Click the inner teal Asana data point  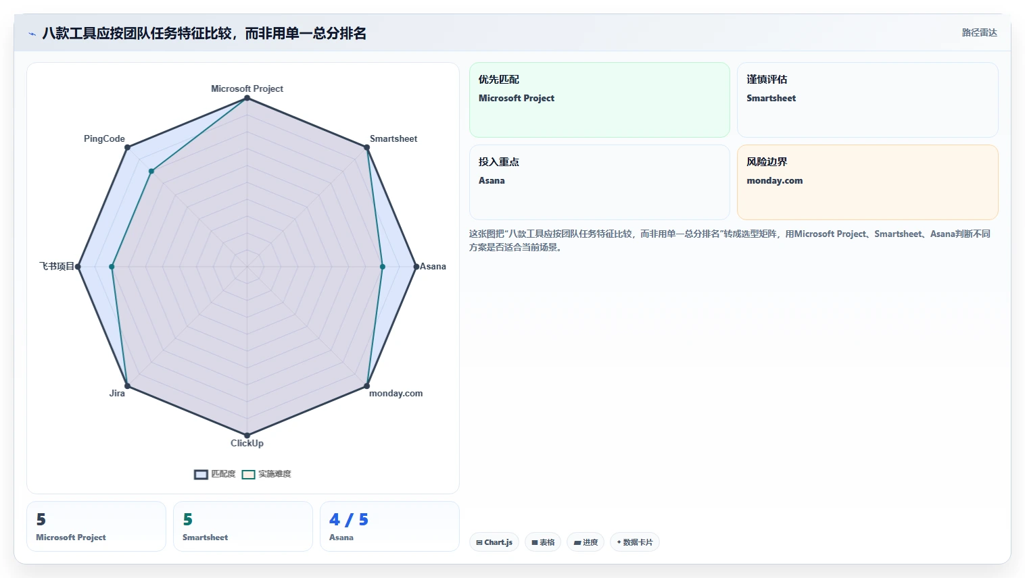click(x=382, y=267)
